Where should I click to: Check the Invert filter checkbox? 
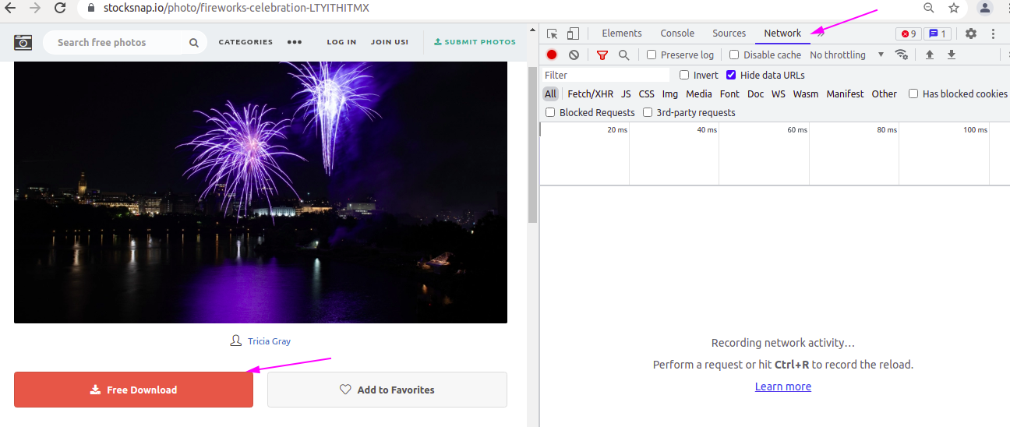(684, 75)
